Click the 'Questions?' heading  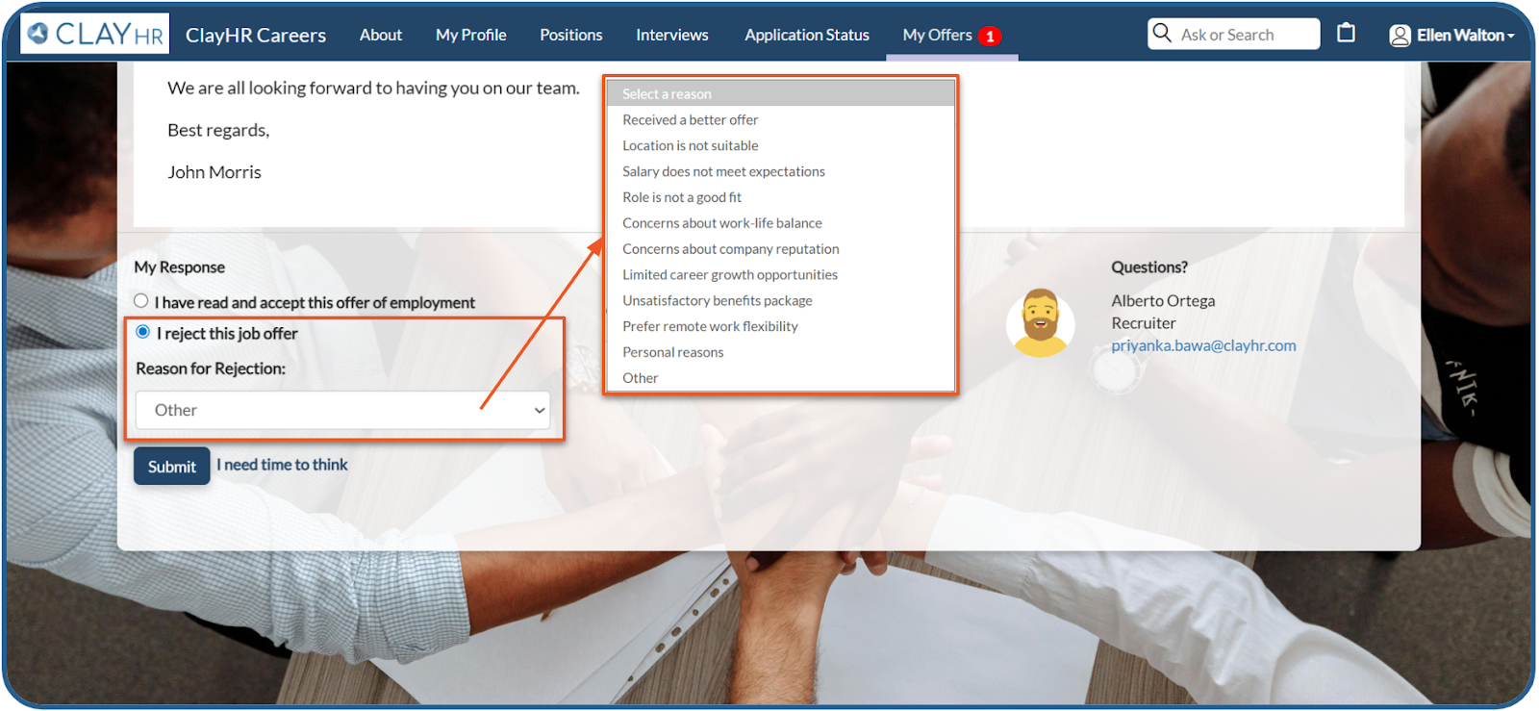pos(1149,267)
